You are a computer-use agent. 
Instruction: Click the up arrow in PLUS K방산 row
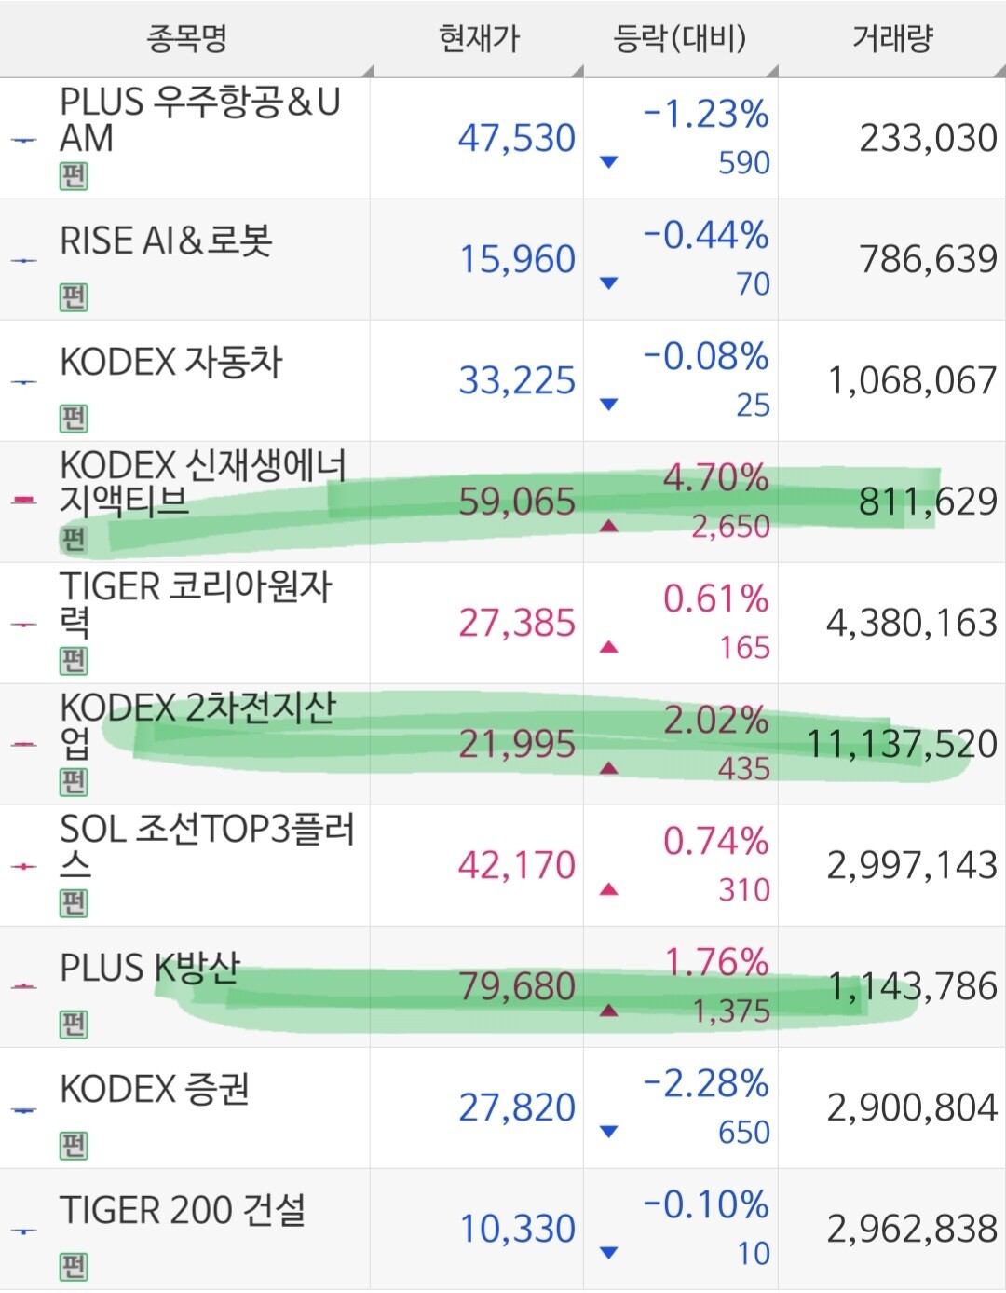click(x=609, y=1011)
